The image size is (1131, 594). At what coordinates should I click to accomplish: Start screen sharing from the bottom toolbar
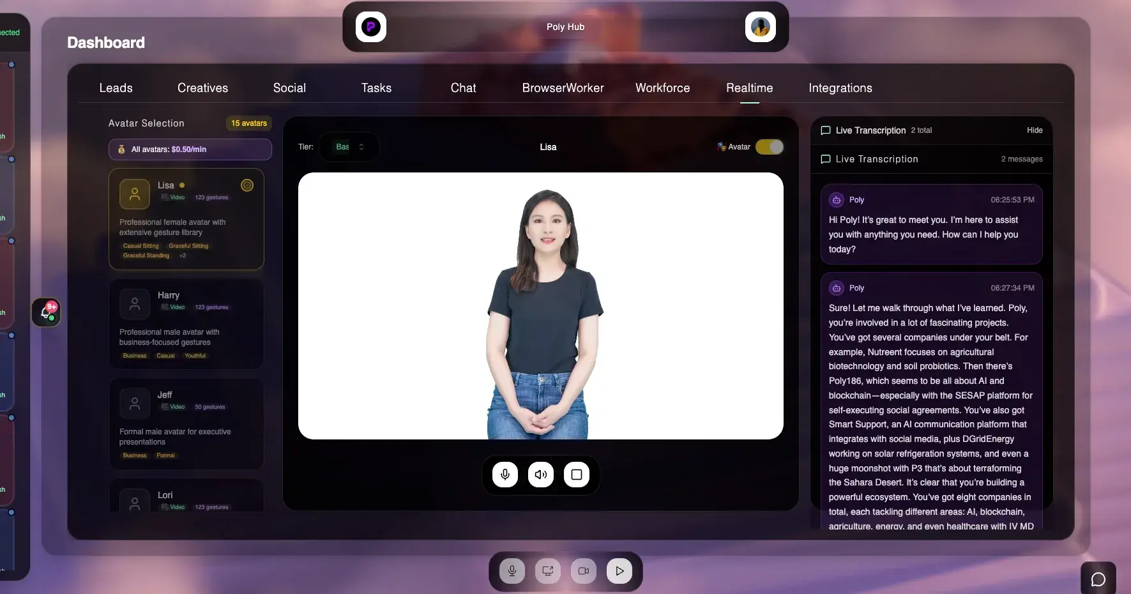point(547,571)
